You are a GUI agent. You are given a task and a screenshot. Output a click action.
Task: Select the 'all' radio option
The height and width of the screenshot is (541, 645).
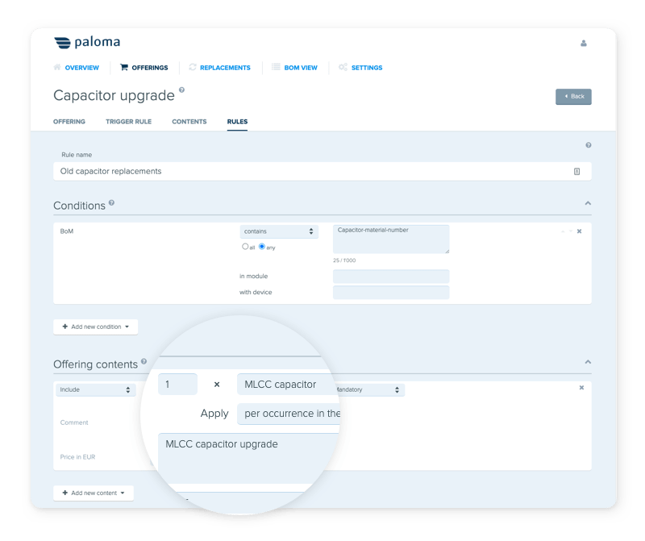[x=245, y=247]
